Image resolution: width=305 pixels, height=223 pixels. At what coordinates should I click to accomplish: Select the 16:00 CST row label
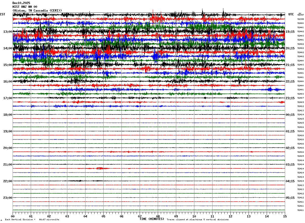pyautogui.click(x=8, y=82)
